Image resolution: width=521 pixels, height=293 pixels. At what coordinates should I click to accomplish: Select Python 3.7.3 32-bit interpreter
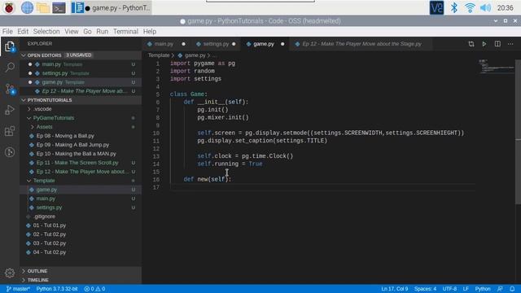(57, 289)
